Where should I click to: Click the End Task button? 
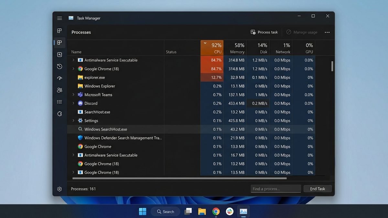point(318,189)
